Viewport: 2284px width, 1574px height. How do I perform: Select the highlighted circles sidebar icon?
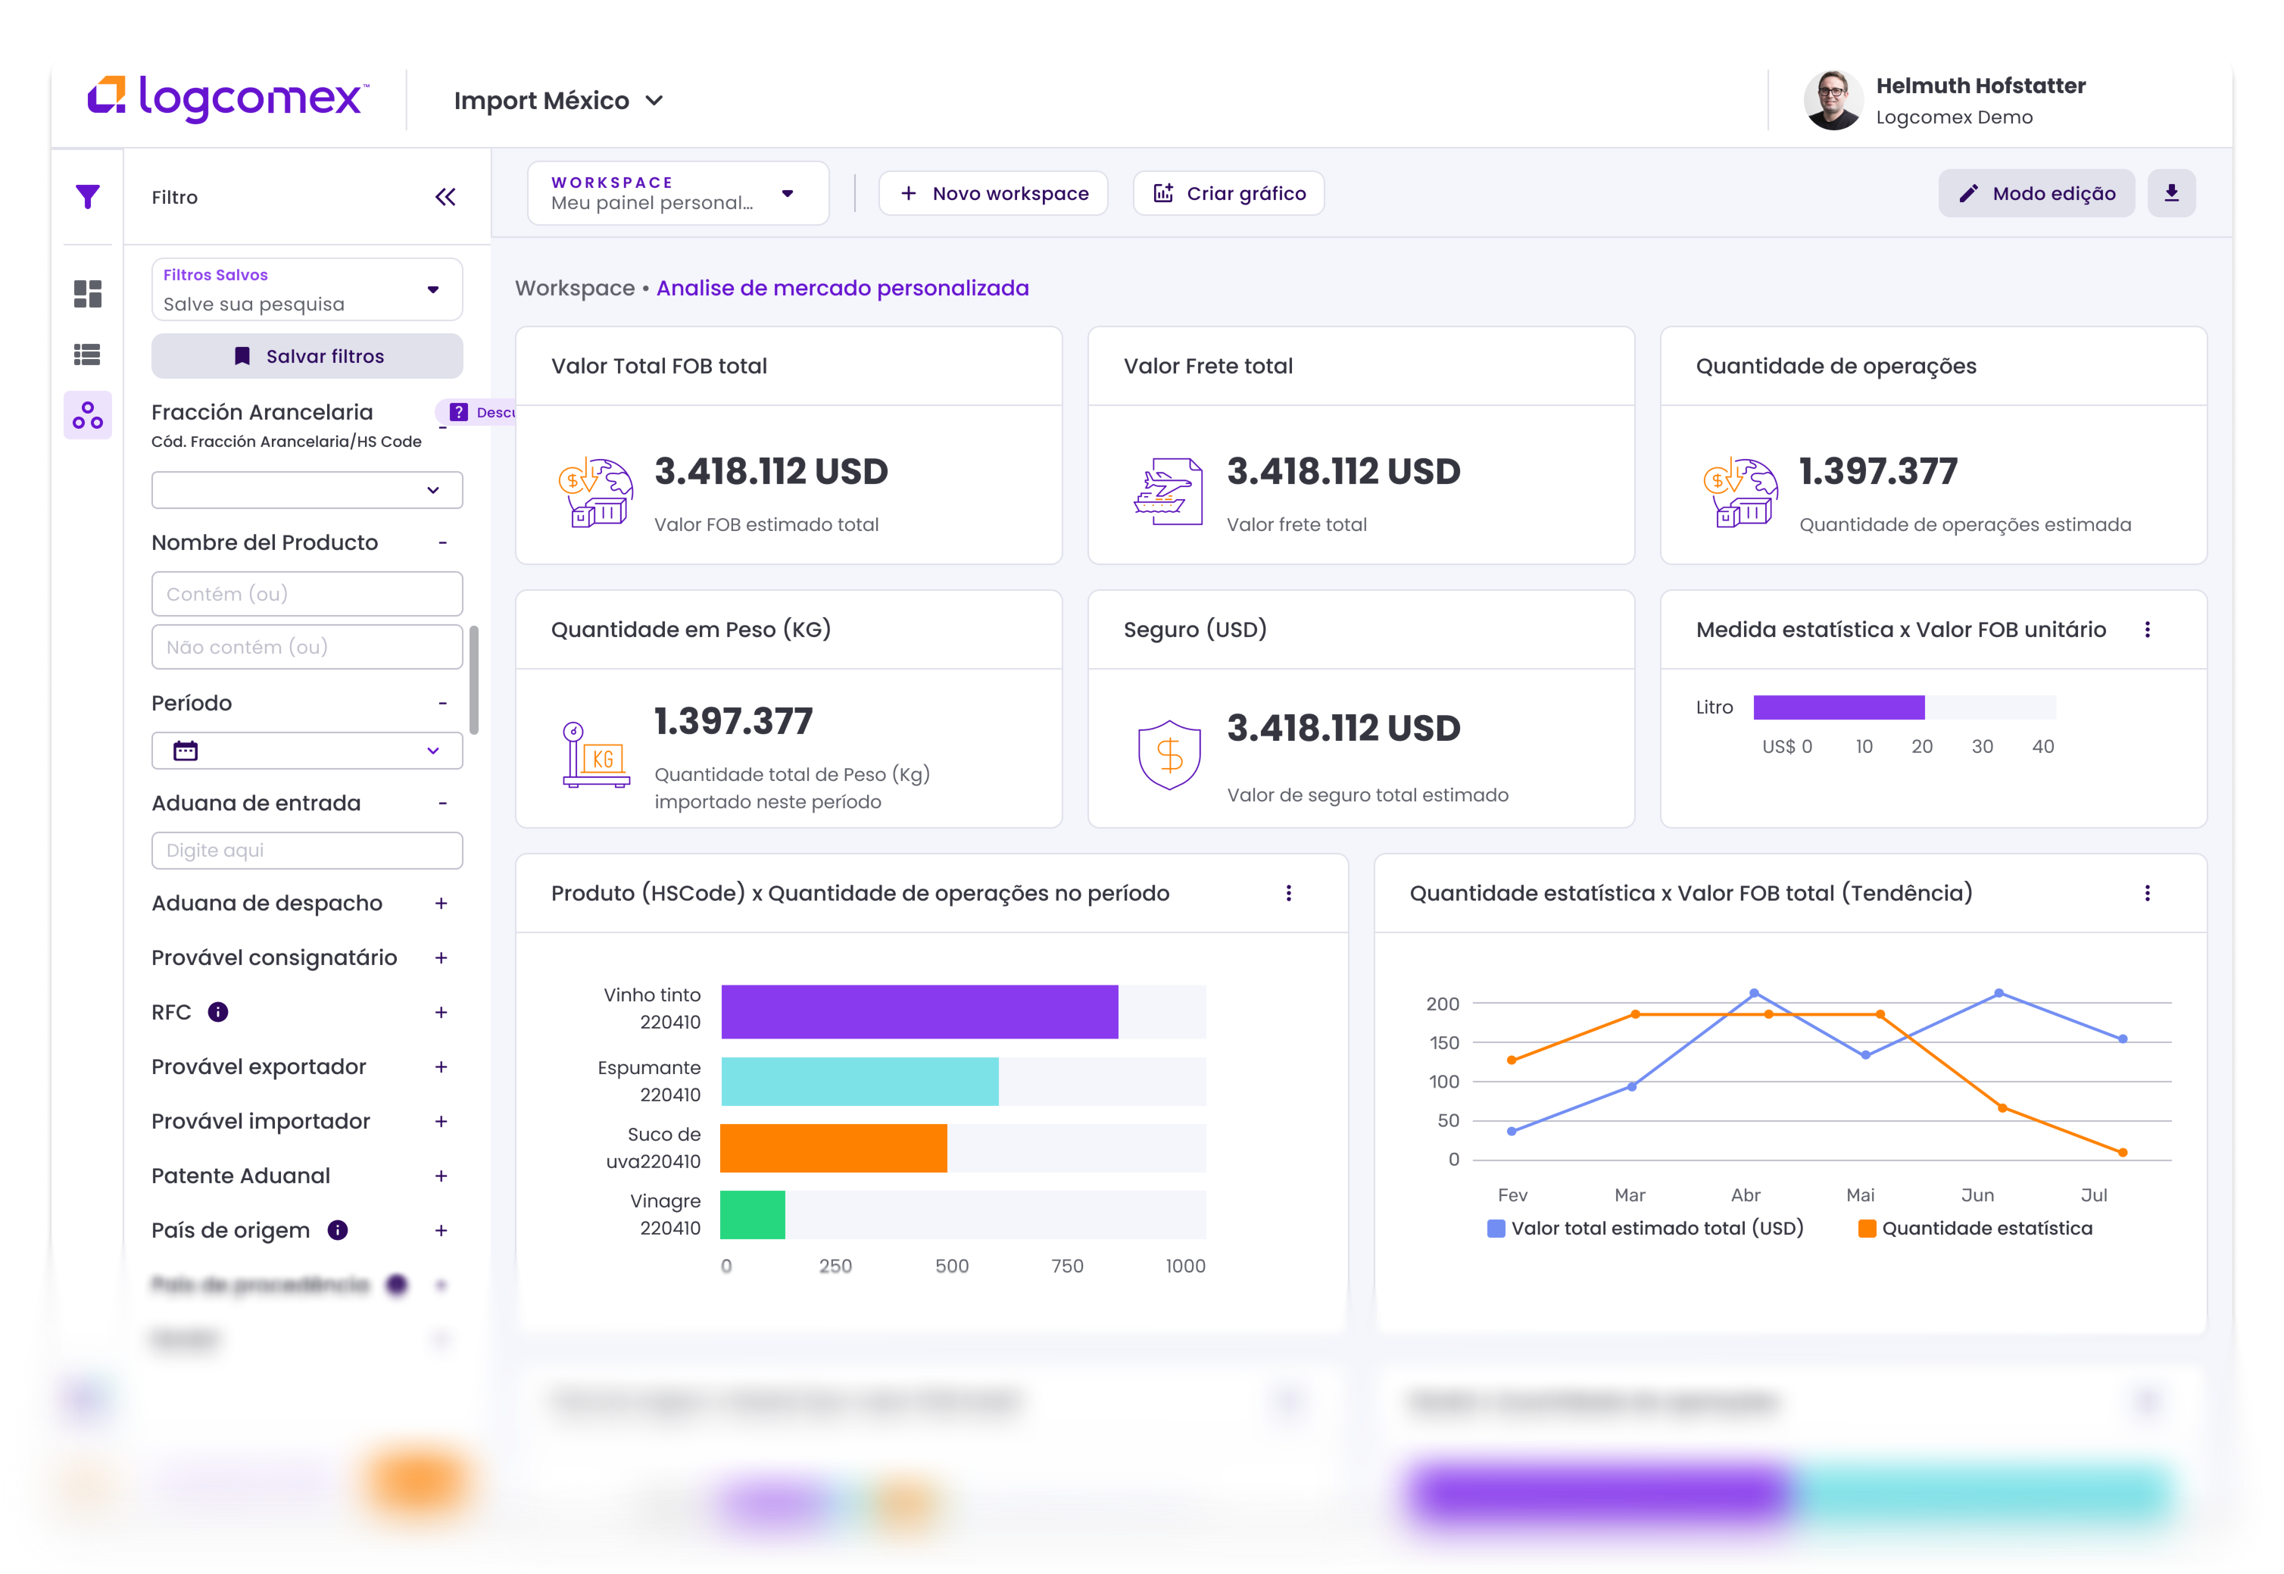pyautogui.click(x=88, y=415)
